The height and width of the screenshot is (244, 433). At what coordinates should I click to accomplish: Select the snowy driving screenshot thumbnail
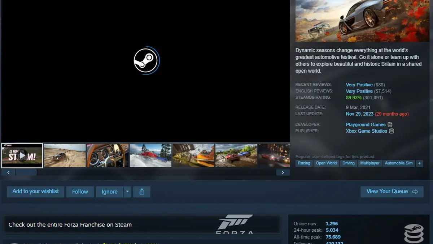tap(150, 155)
